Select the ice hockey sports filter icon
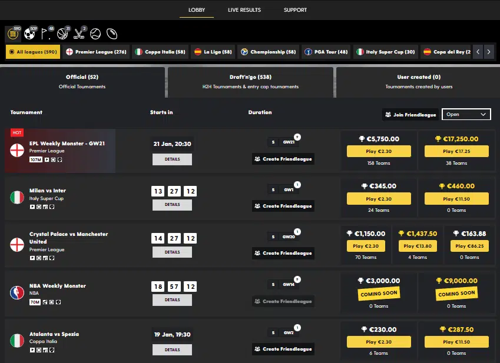The height and width of the screenshot is (363, 500). [x=78, y=34]
